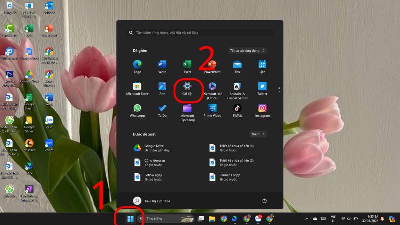This screenshot has height=225, width=400.
Task: Open Zalo desktop shortcut
Action: [49, 122]
